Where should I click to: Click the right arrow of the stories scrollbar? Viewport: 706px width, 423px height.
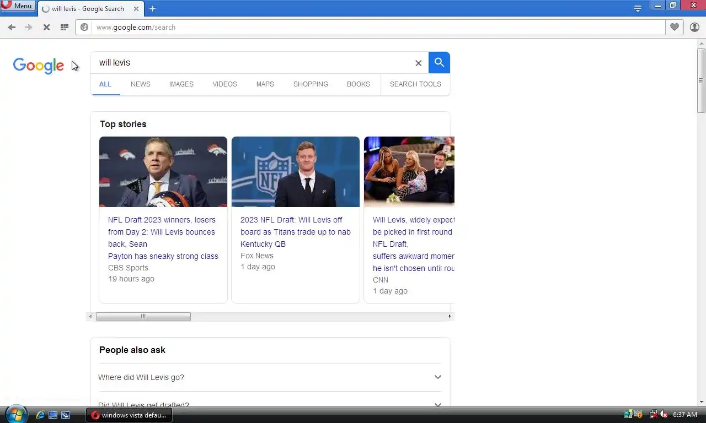[x=450, y=316]
